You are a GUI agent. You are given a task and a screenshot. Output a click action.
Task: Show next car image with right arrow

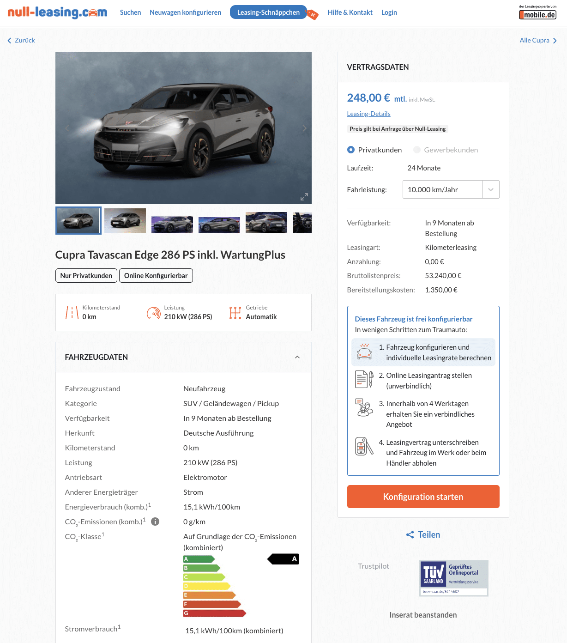tap(304, 128)
